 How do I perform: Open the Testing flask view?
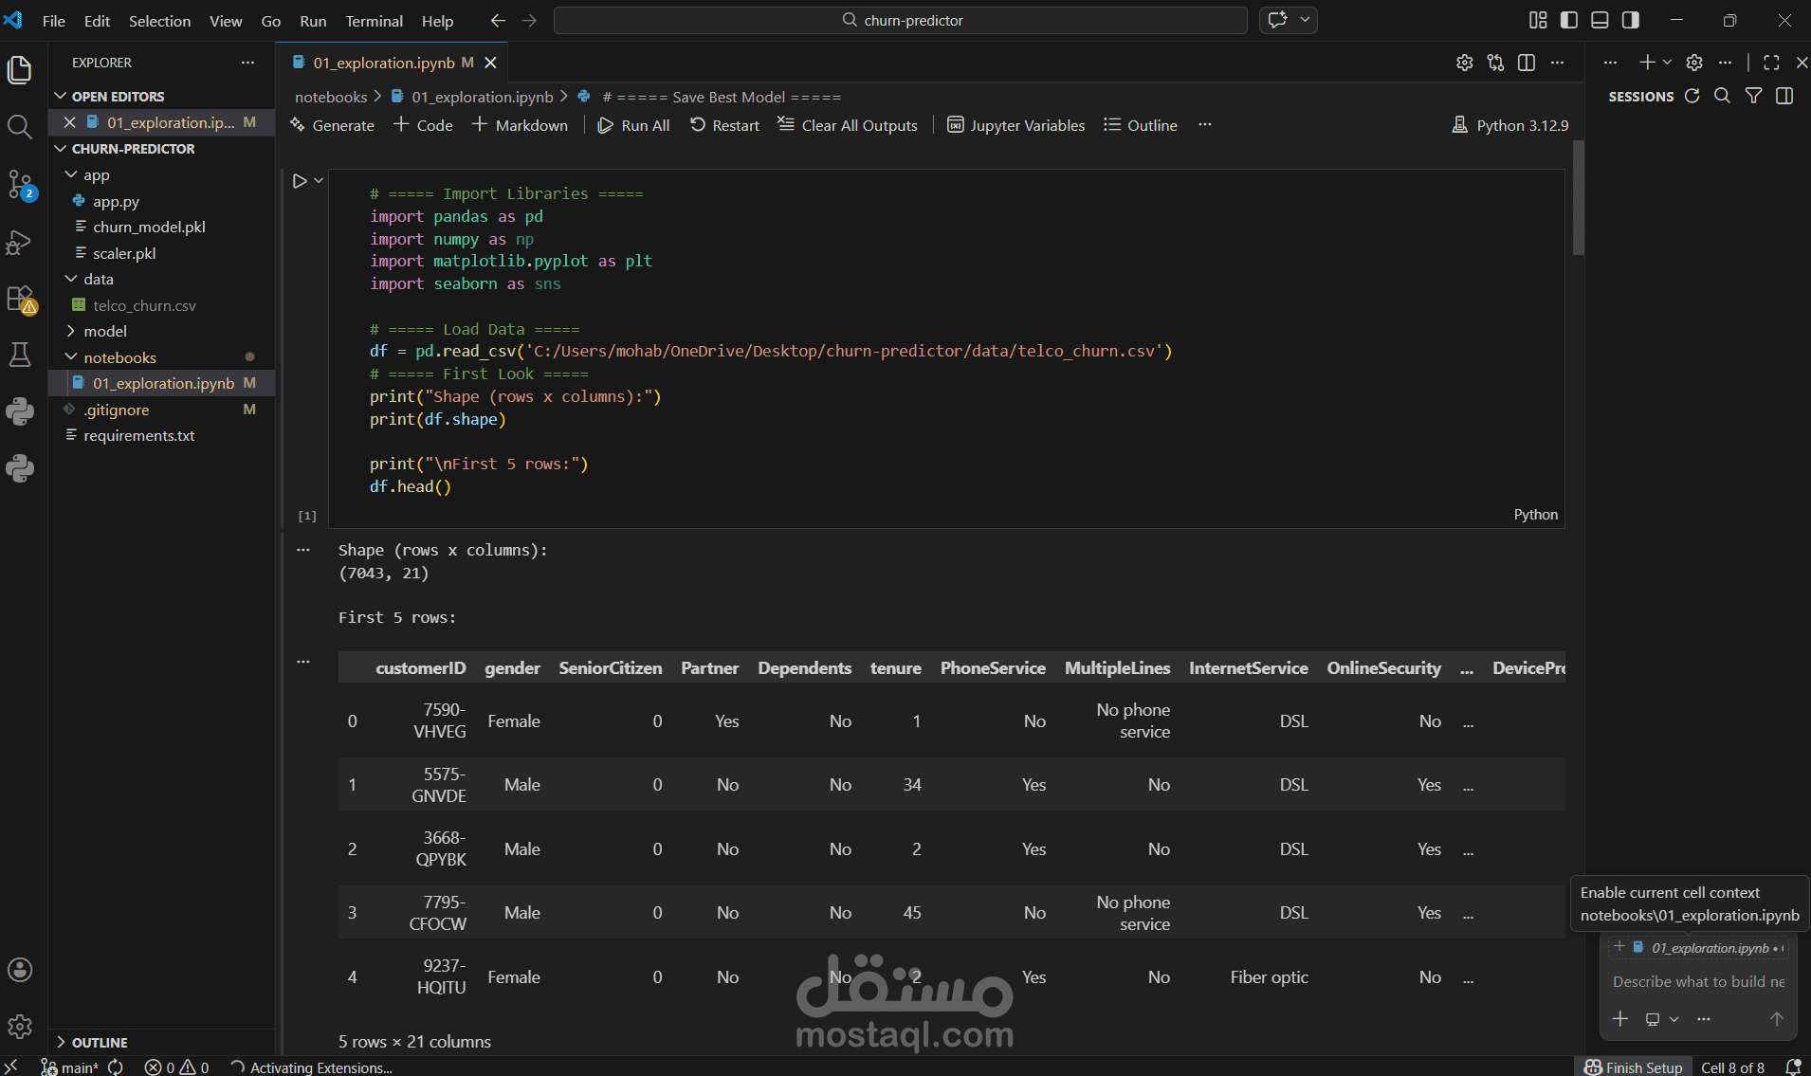pos(20,355)
